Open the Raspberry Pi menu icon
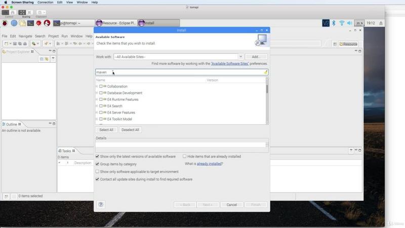405x228 pixels. 5,23
